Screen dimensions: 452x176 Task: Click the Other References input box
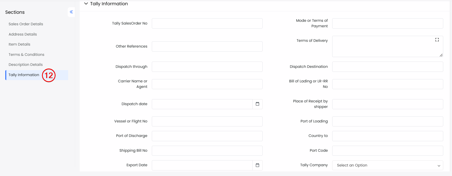(x=207, y=46)
